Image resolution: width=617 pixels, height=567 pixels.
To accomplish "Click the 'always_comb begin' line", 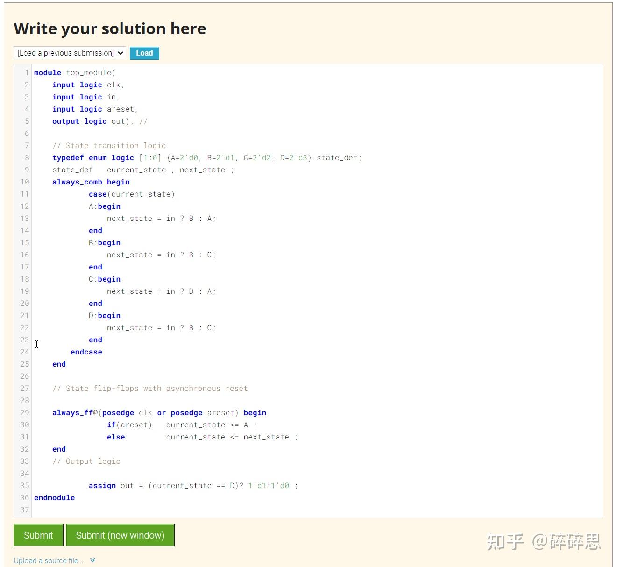I will pos(91,182).
